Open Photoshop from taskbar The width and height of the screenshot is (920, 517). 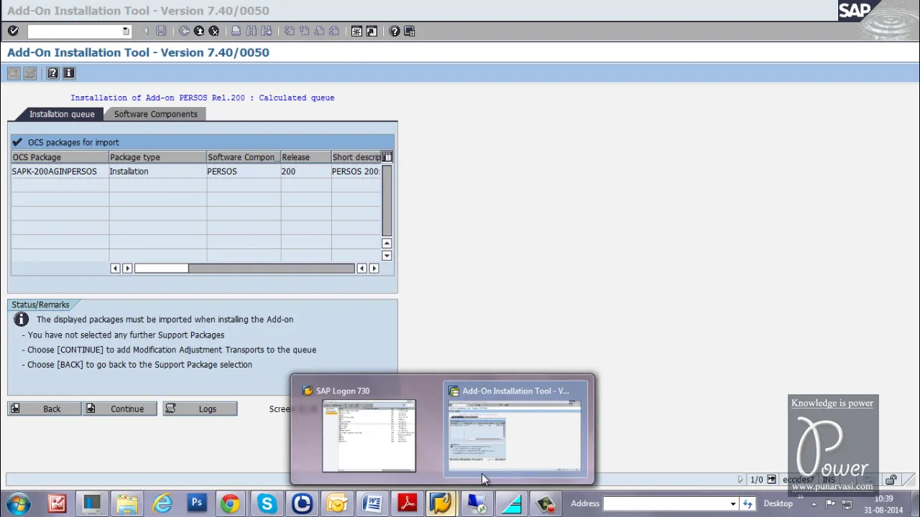click(196, 503)
